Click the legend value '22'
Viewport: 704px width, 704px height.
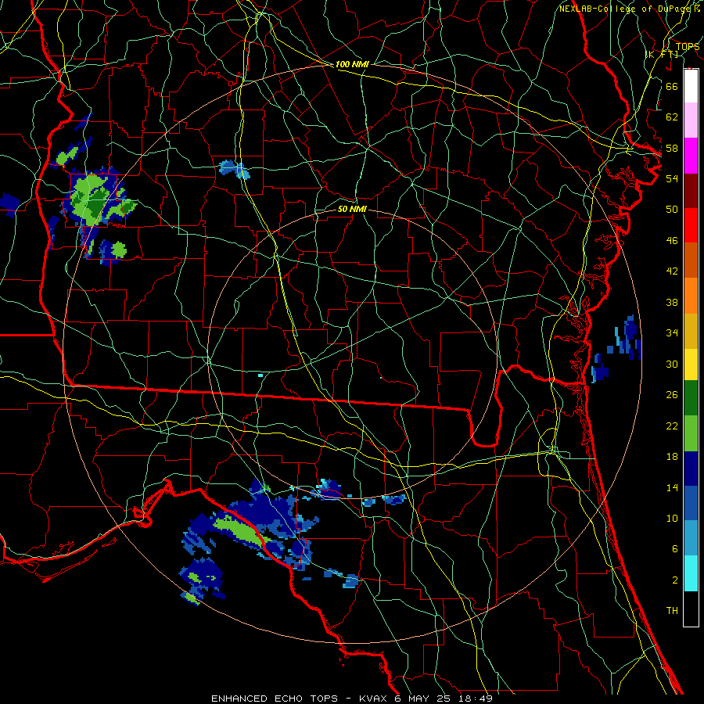coord(672,426)
